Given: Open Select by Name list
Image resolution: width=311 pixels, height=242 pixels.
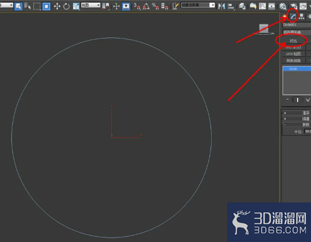Looking at the screenshot, I should point(27,6).
